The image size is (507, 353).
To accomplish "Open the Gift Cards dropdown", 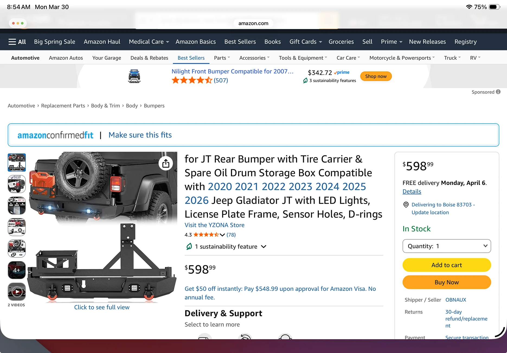I will [x=306, y=42].
